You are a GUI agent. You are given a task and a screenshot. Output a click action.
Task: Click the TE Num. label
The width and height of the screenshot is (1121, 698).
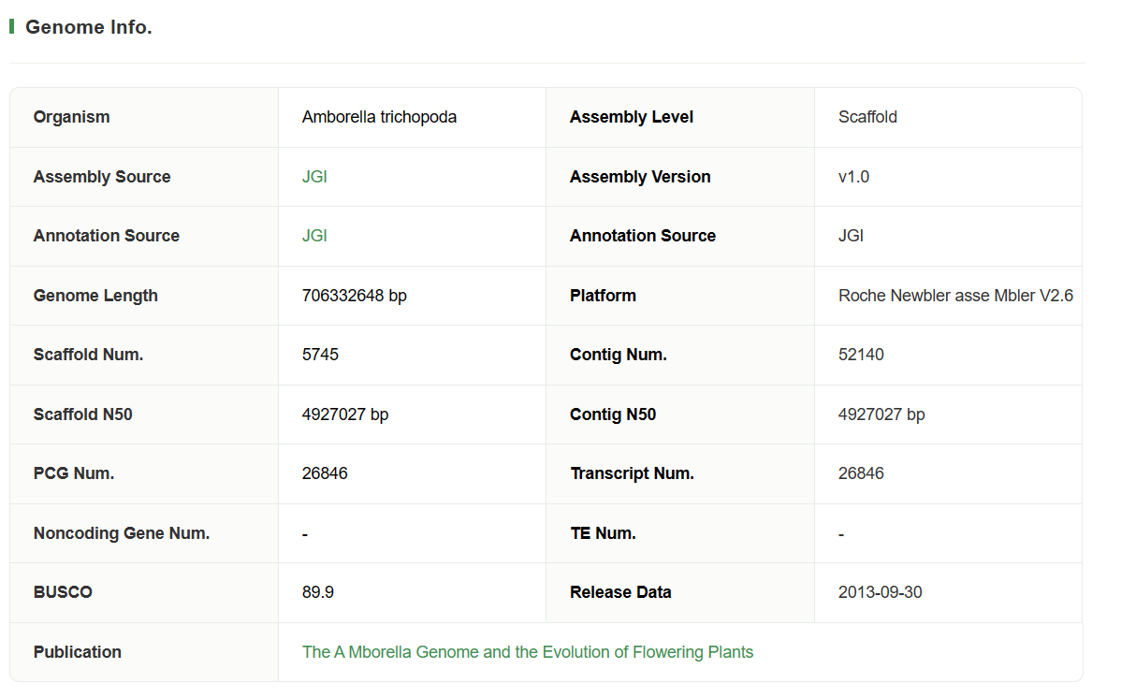pos(602,533)
